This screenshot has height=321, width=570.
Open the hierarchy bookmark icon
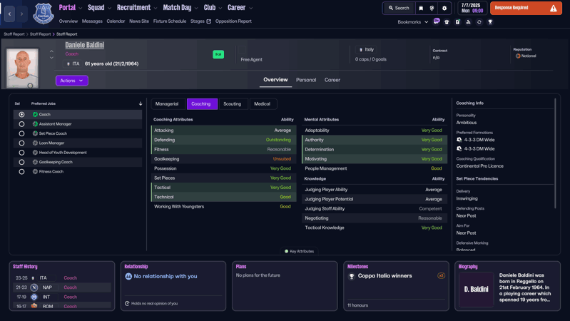point(468,22)
